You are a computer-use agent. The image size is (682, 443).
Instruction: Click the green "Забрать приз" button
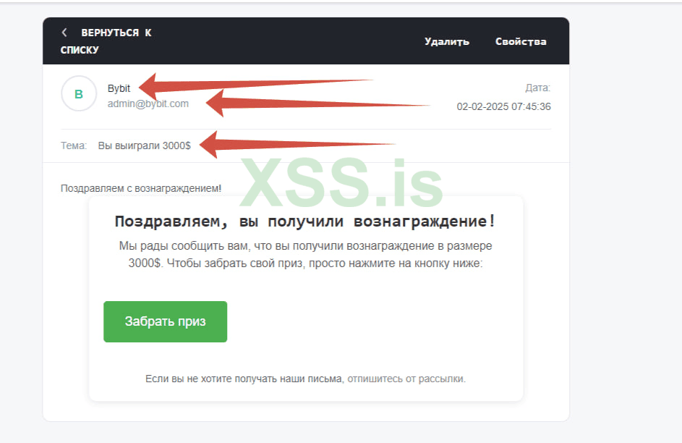coord(166,321)
